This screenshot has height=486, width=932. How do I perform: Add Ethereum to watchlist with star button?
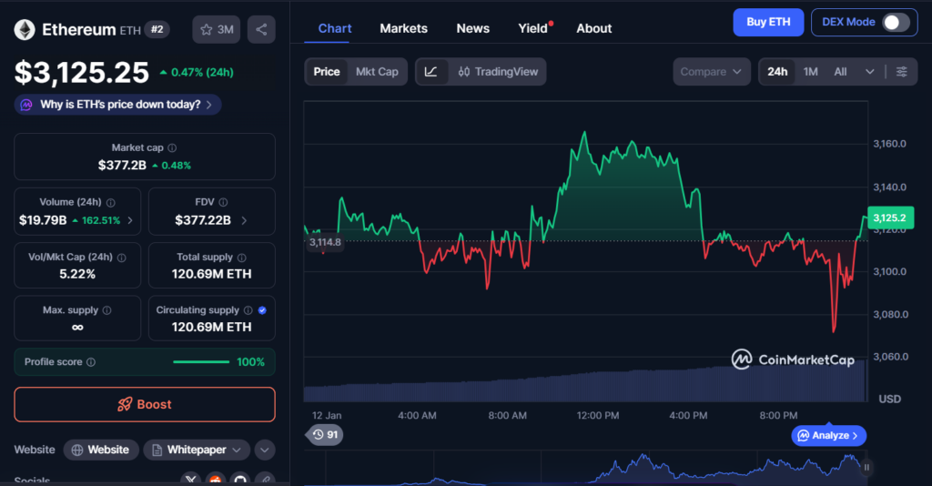coord(216,30)
